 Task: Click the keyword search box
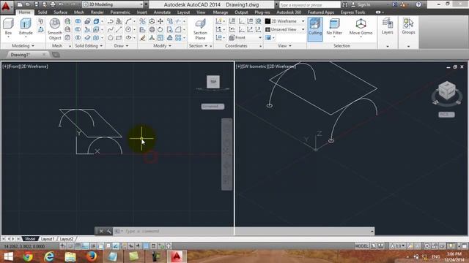coord(309,4)
